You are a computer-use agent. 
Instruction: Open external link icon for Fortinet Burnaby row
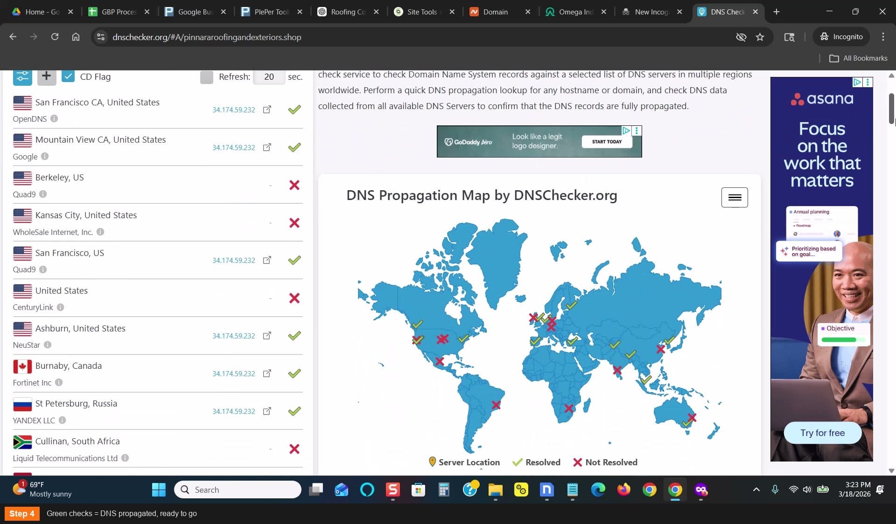[x=267, y=373]
